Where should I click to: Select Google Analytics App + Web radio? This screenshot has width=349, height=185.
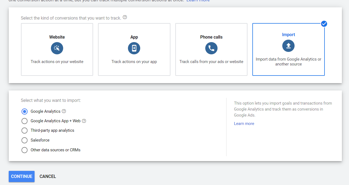25,121
